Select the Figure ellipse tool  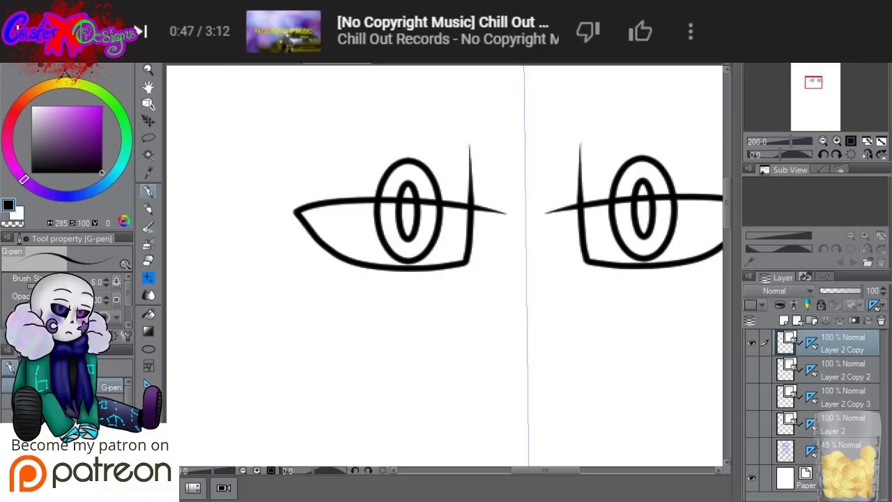point(148,349)
